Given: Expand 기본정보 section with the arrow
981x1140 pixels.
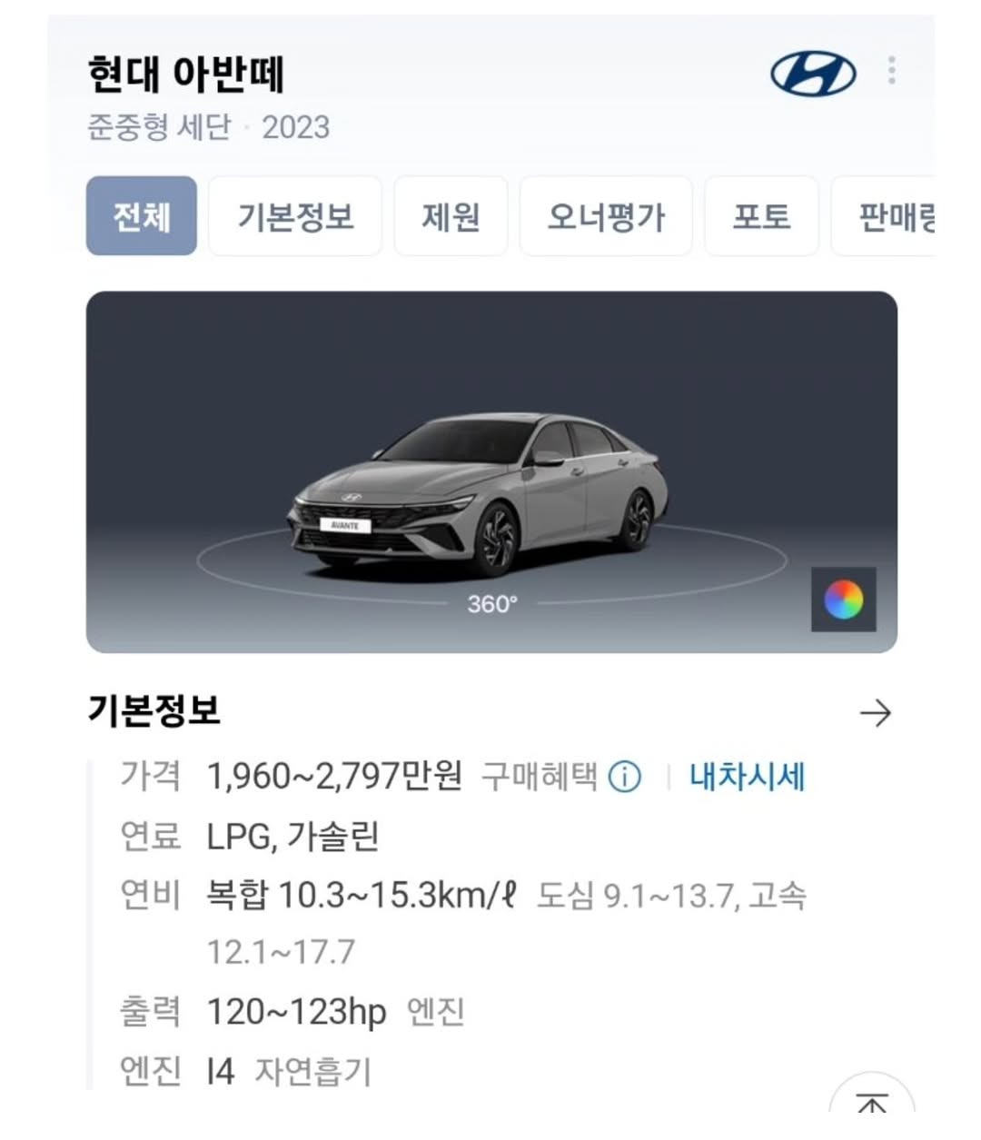Looking at the screenshot, I should [x=876, y=714].
